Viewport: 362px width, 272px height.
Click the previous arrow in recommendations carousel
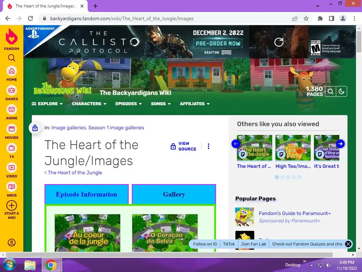point(236,144)
